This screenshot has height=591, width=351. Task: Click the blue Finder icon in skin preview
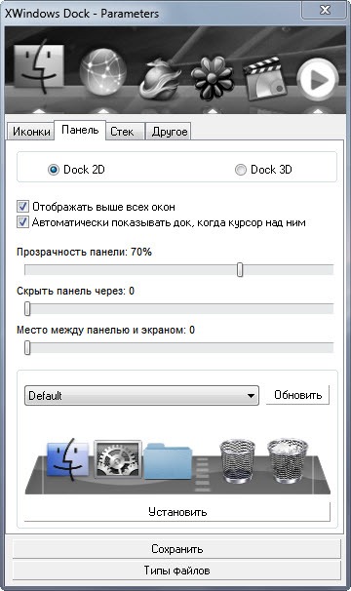point(67,459)
